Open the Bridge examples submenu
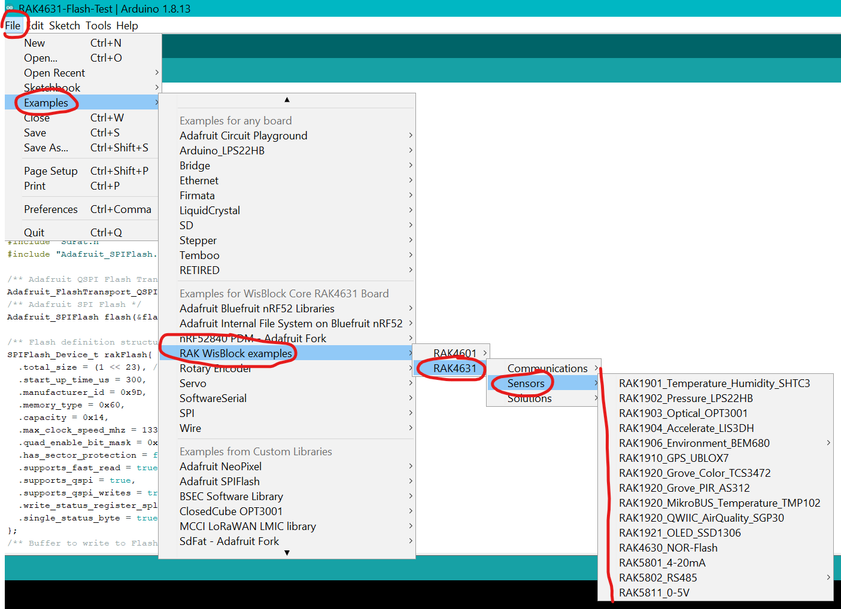The height and width of the screenshot is (609, 841). pyautogui.click(x=287, y=166)
